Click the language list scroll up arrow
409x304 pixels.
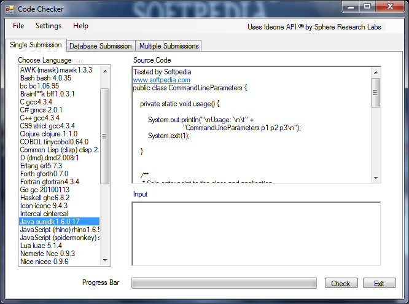coord(105,71)
